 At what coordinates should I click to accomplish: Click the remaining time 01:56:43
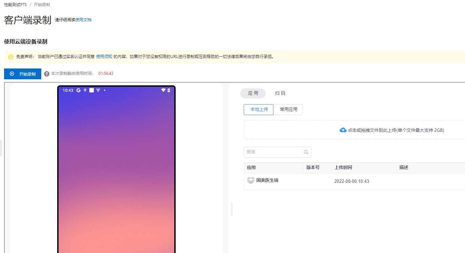click(106, 74)
